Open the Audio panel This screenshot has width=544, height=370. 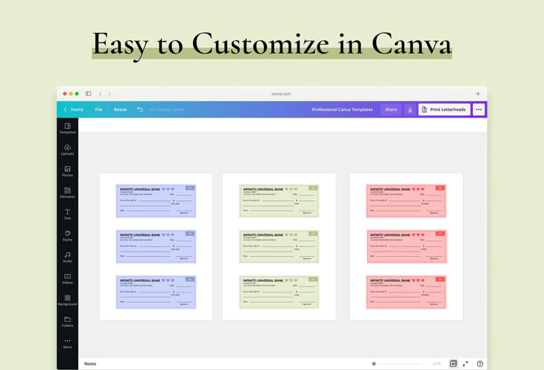point(67,257)
